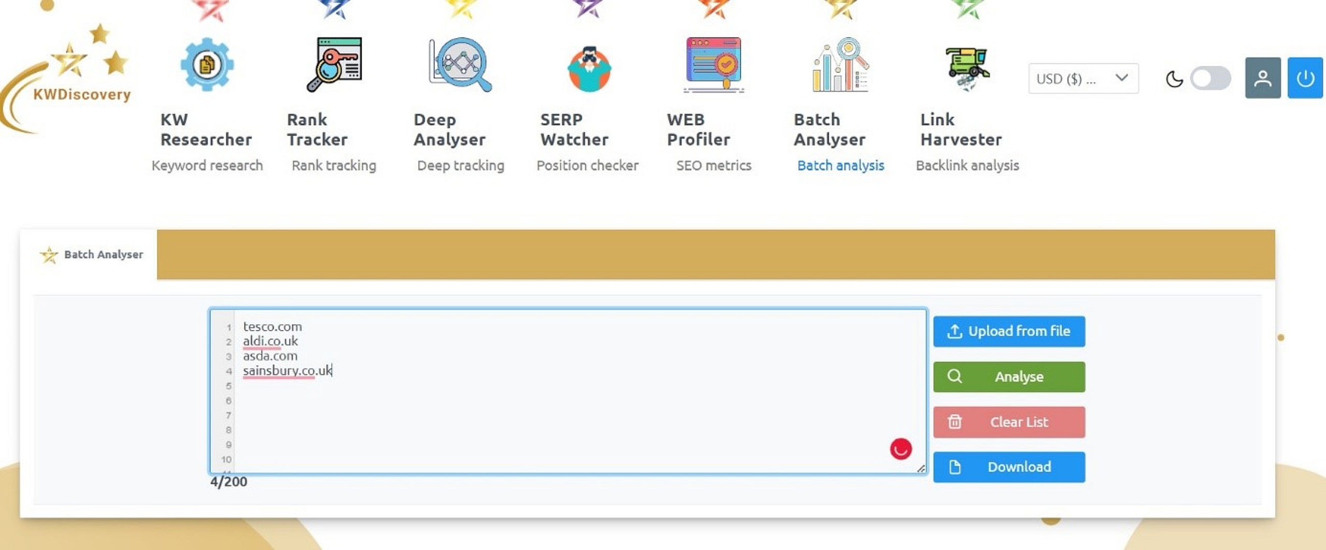Toggle the dark mode switch
1326x550 pixels.
1210,79
